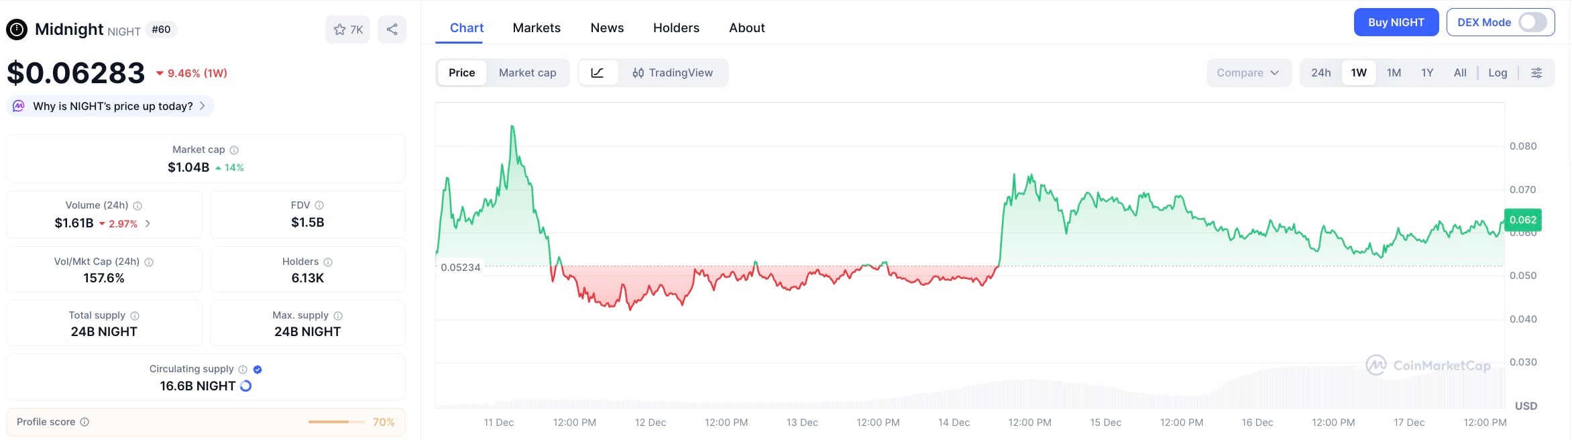Click the 14 Dec date axis label

click(x=954, y=423)
